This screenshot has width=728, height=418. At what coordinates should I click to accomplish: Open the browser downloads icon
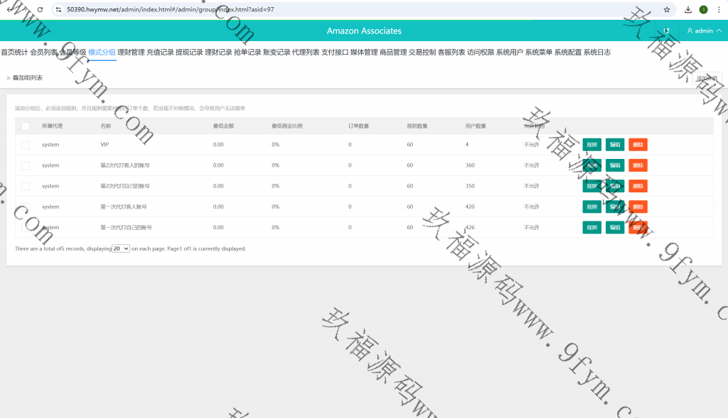pos(687,10)
